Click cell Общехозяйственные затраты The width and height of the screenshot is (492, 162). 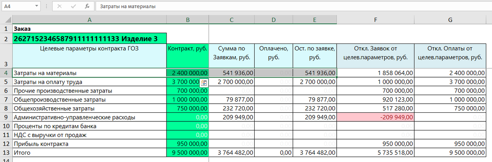[89, 108]
